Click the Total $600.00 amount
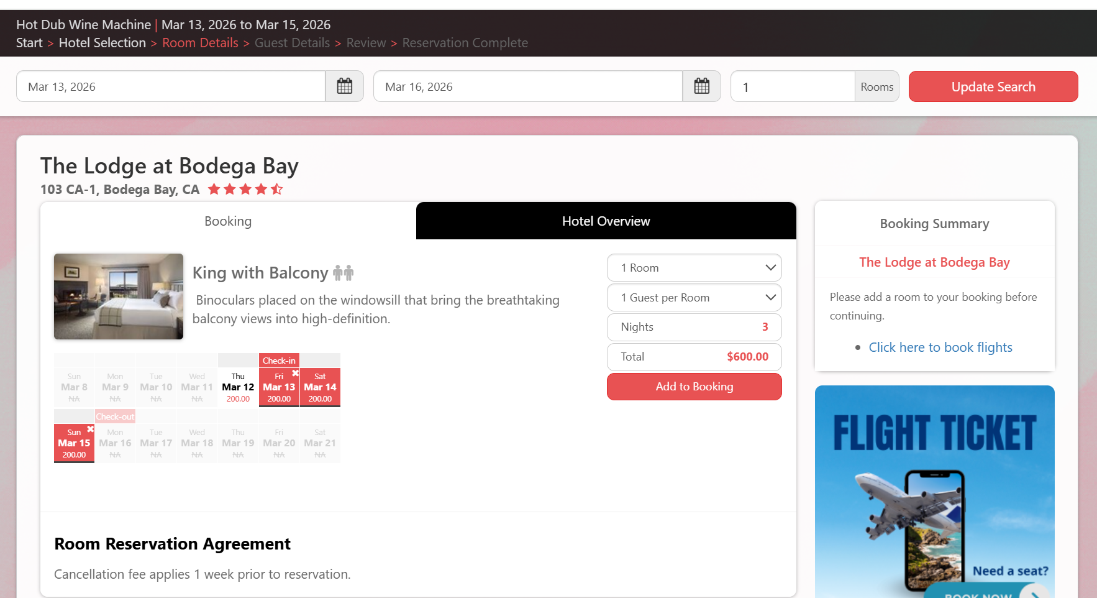Image resolution: width=1097 pixels, height=598 pixels. [x=747, y=357]
